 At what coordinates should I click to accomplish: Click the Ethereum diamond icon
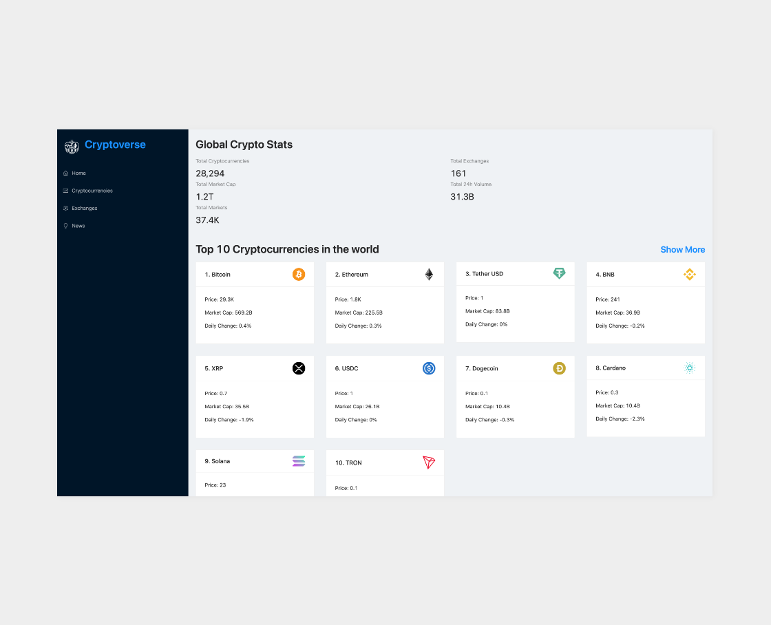(429, 275)
